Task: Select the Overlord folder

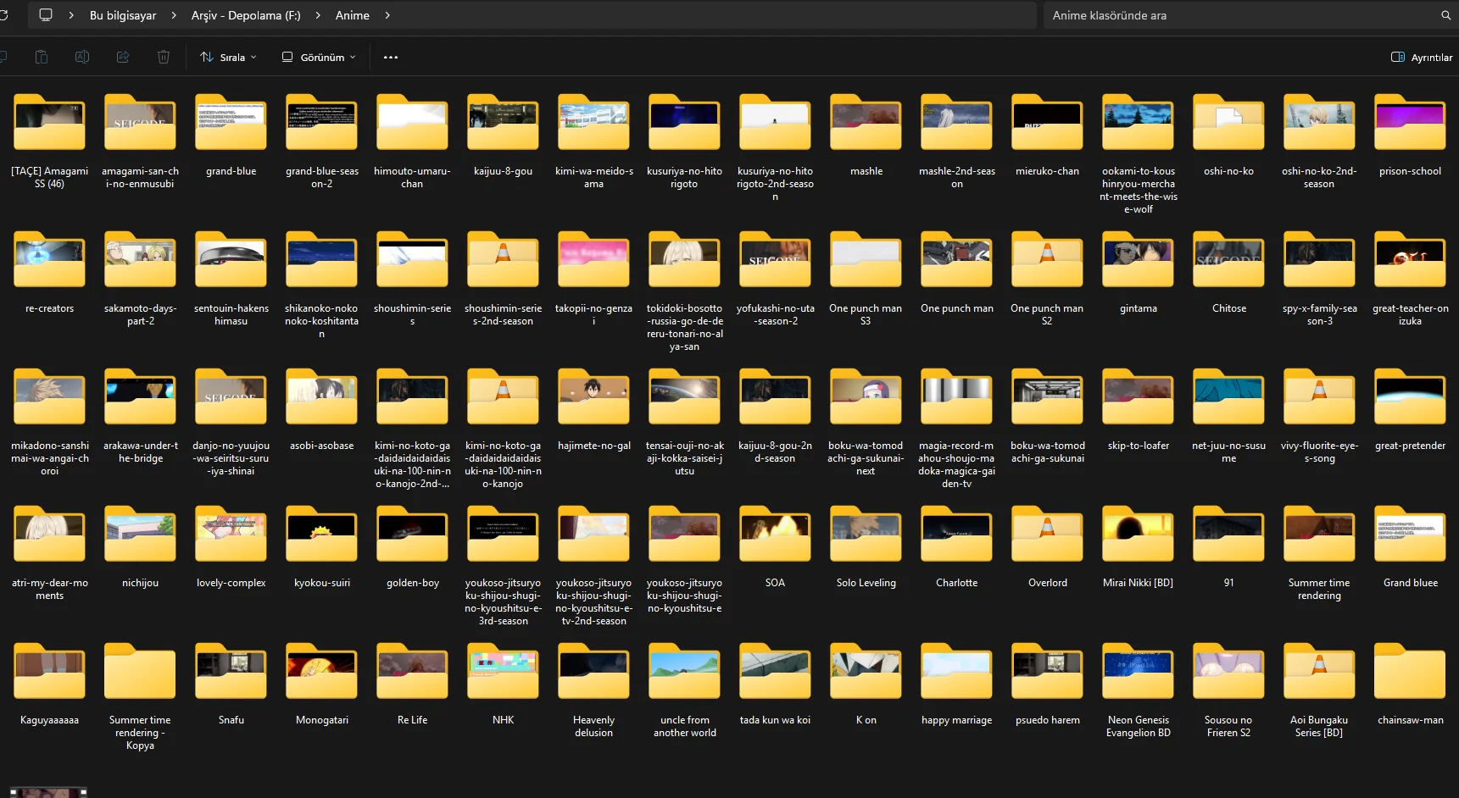Action: pos(1047,547)
